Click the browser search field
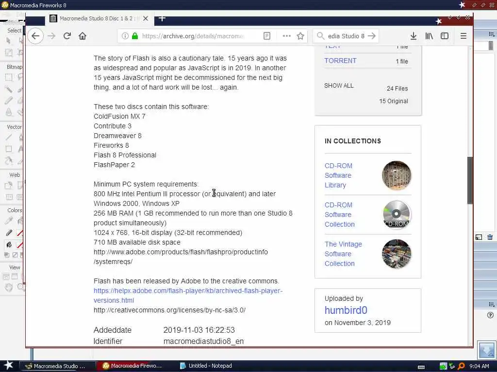497x372 pixels. (x=346, y=36)
